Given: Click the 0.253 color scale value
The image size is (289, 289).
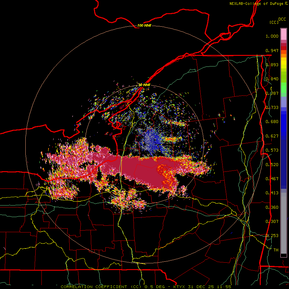Looking at the screenshot, I should [x=272, y=236].
